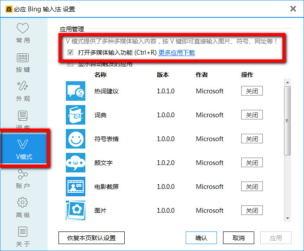The image size is (304, 251).
Task: Open 更多应用下载 link
Action: click(x=177, y=53)
